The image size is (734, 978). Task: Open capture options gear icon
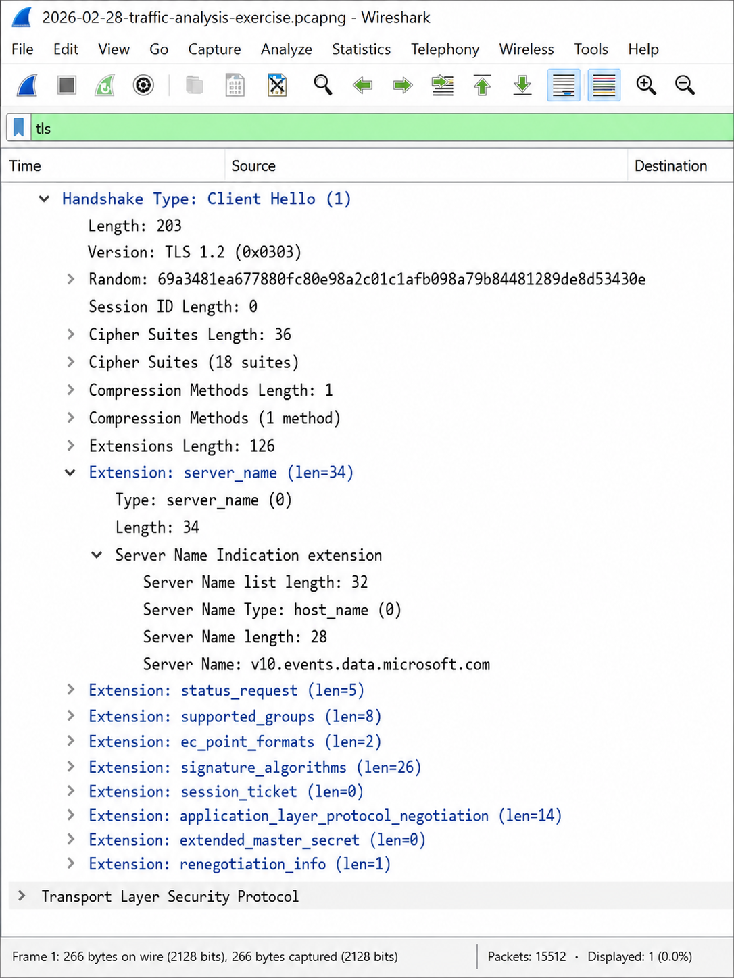tap(143, 86)
